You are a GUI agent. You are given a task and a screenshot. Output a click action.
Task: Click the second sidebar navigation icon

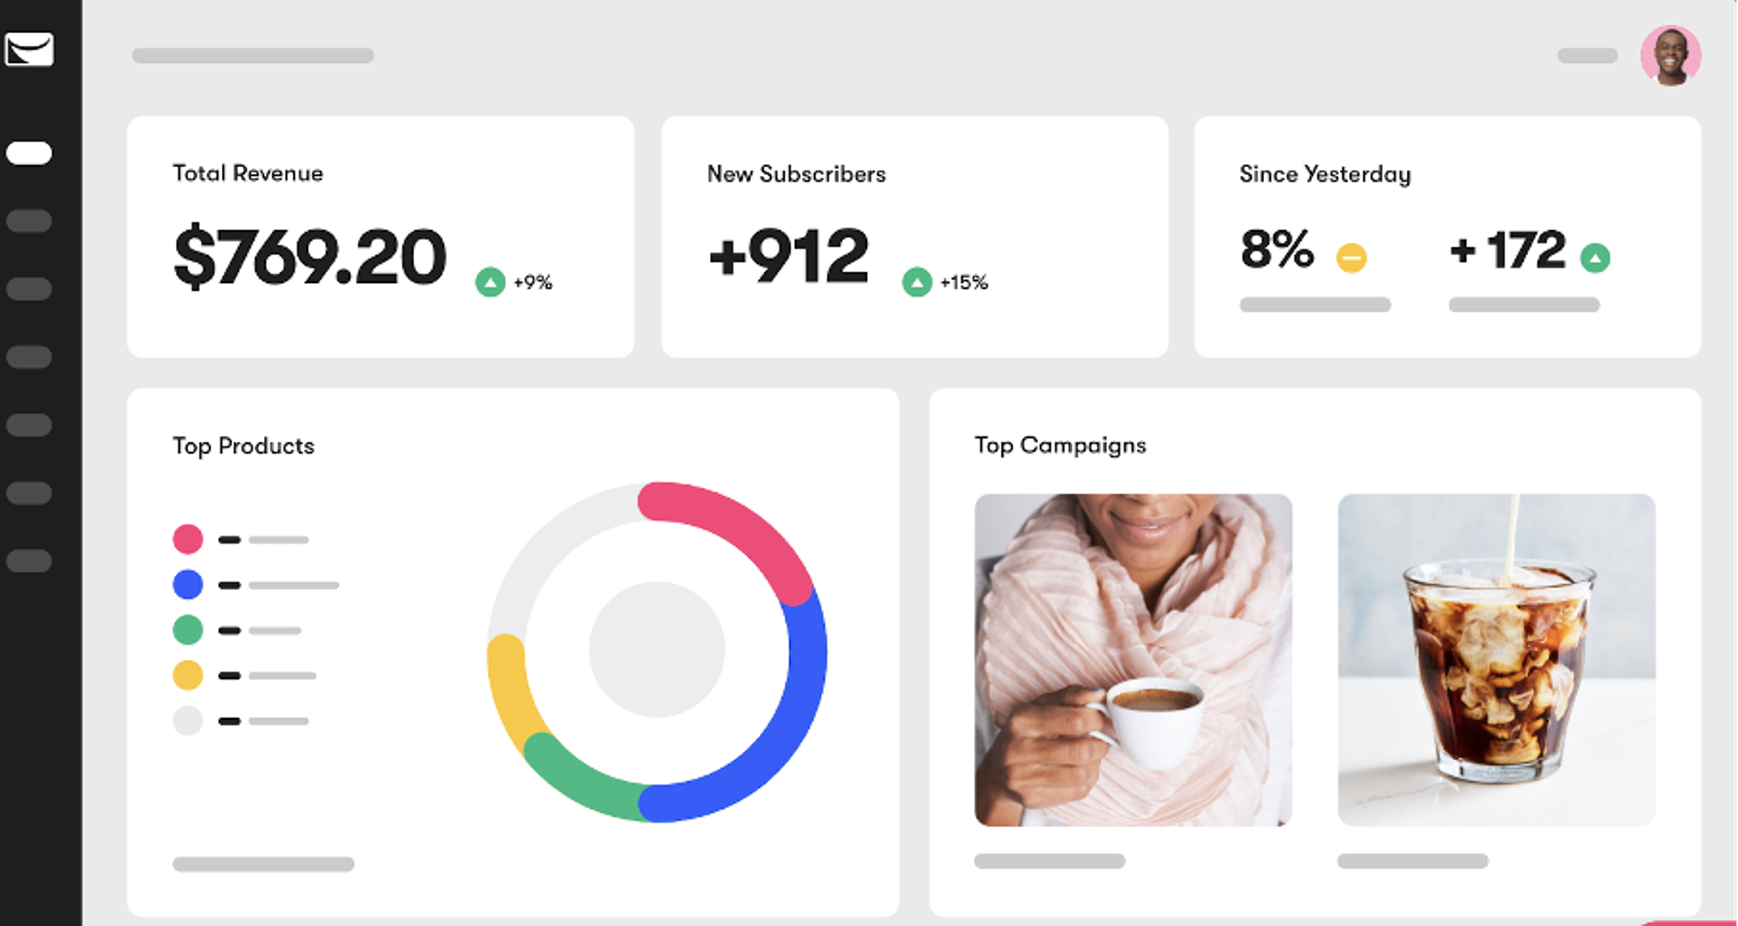[29, 289]
